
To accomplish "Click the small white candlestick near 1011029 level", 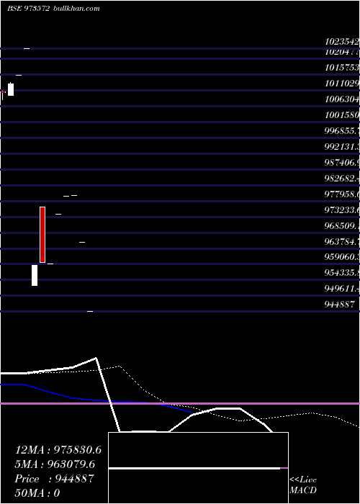I will pyautogui.click(x=11, y=89).
